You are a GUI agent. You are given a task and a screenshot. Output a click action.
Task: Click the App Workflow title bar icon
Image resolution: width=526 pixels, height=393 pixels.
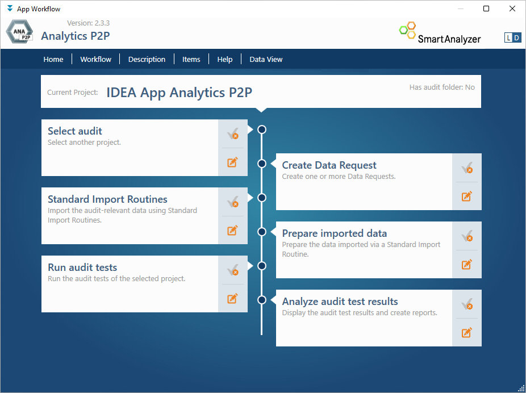pos(10,9)
